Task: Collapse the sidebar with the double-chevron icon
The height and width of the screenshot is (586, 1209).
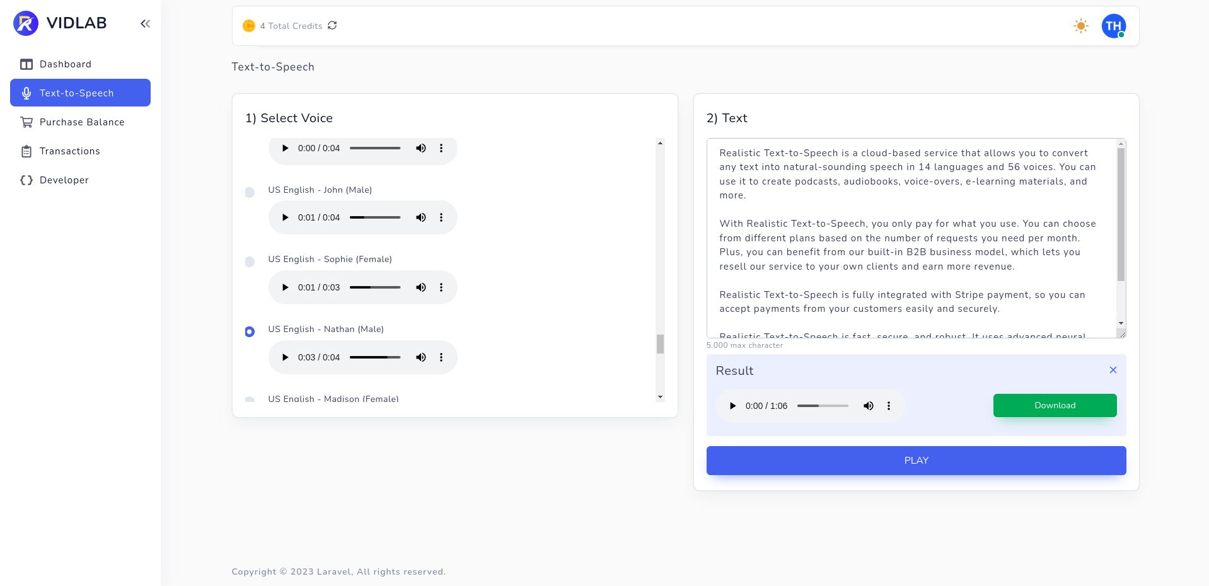Action: click(145, 24)
